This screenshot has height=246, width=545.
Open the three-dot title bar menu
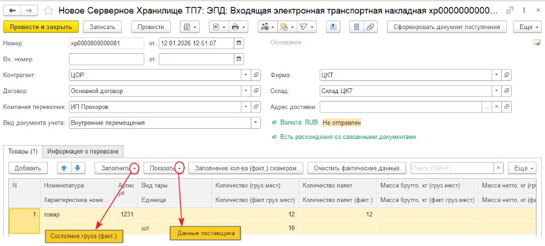523,11
